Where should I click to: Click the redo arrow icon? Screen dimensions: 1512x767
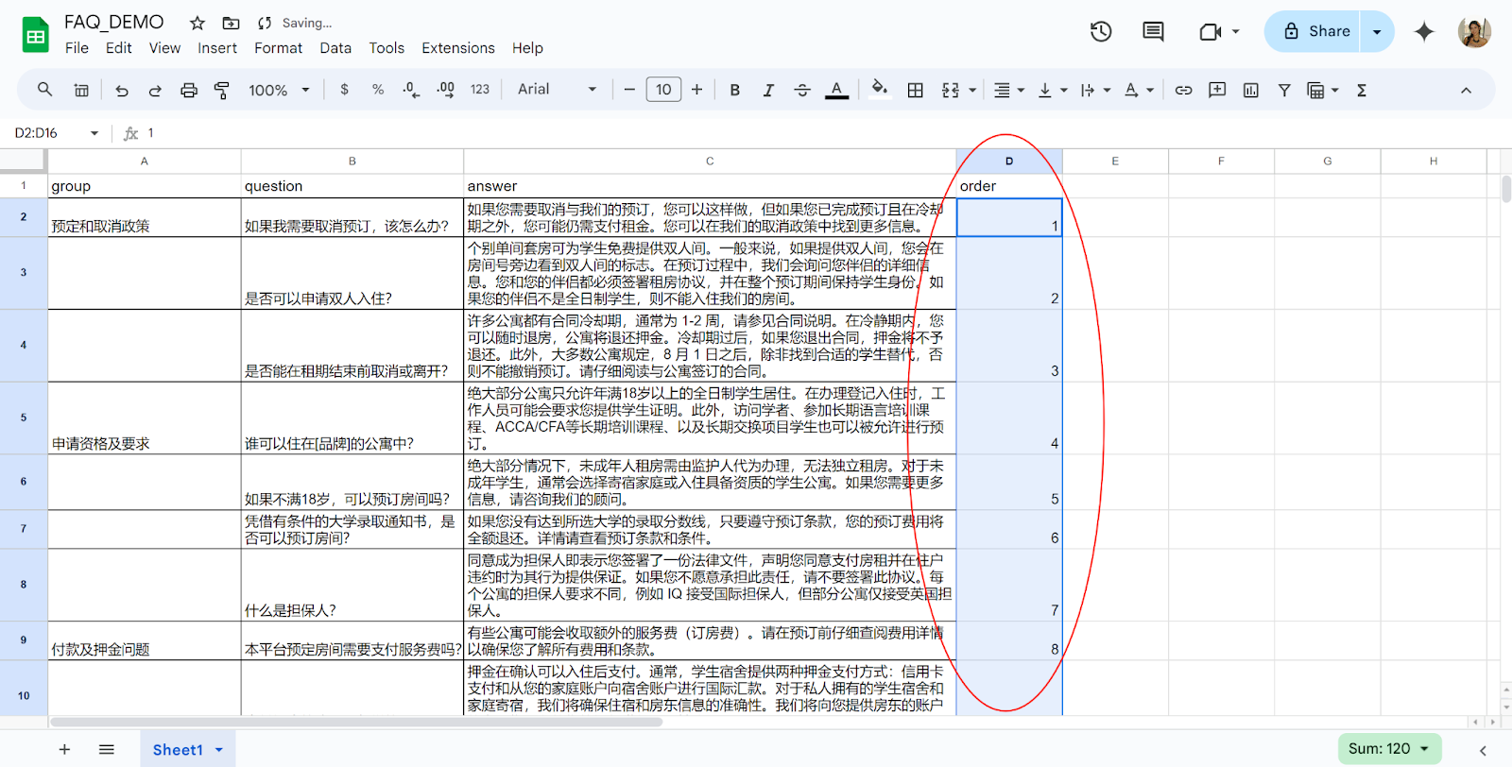pos(155,91)
